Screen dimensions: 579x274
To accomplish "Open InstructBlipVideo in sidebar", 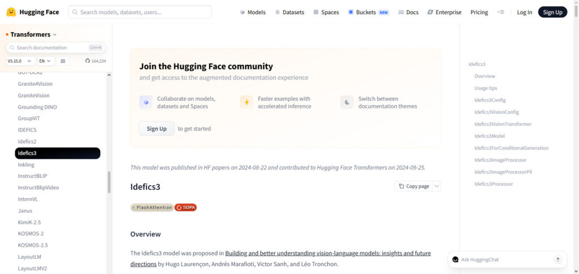I will (38, 188).
